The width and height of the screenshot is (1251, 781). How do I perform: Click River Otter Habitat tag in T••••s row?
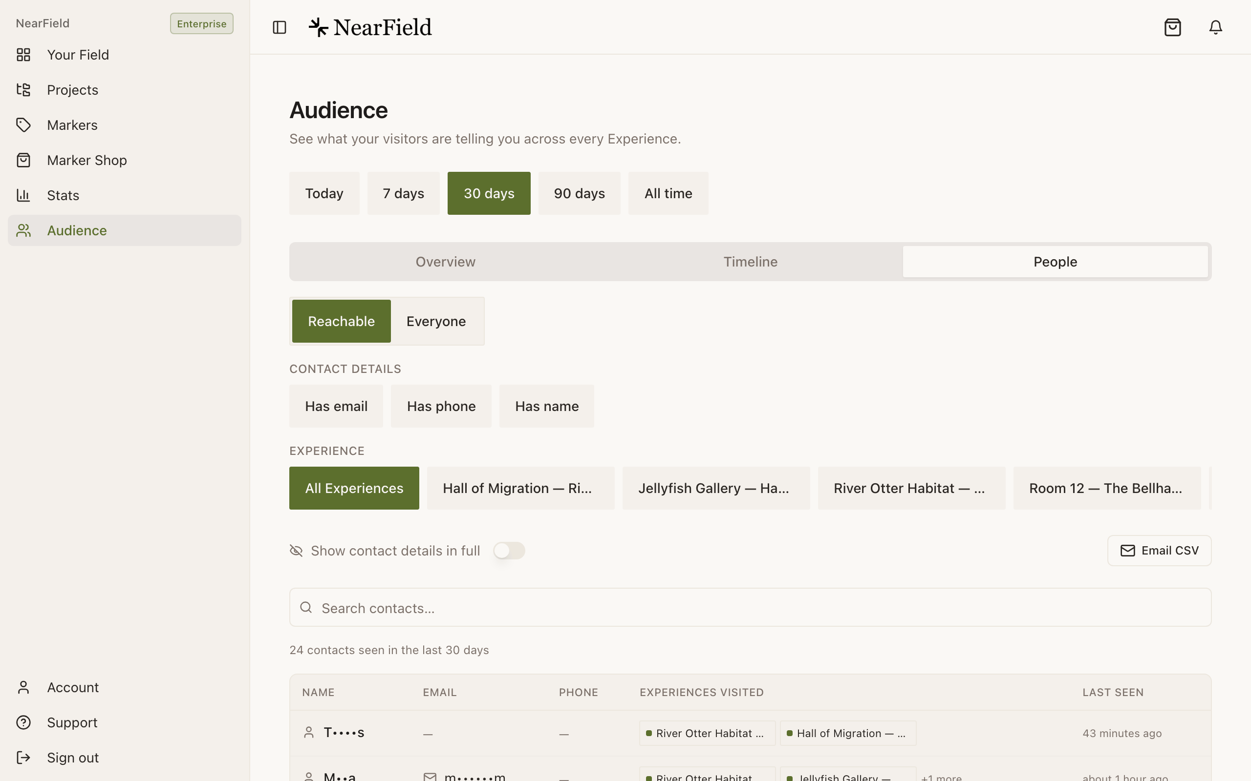tap(707, 733)
